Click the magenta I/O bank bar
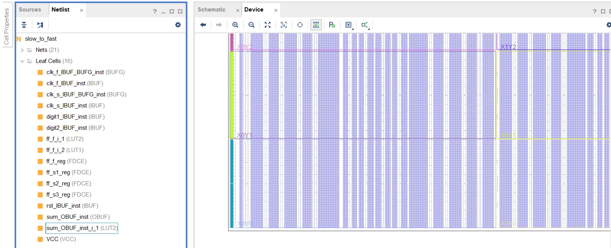The height and width of the screenshot is (248, 611). tap(232, 42)
